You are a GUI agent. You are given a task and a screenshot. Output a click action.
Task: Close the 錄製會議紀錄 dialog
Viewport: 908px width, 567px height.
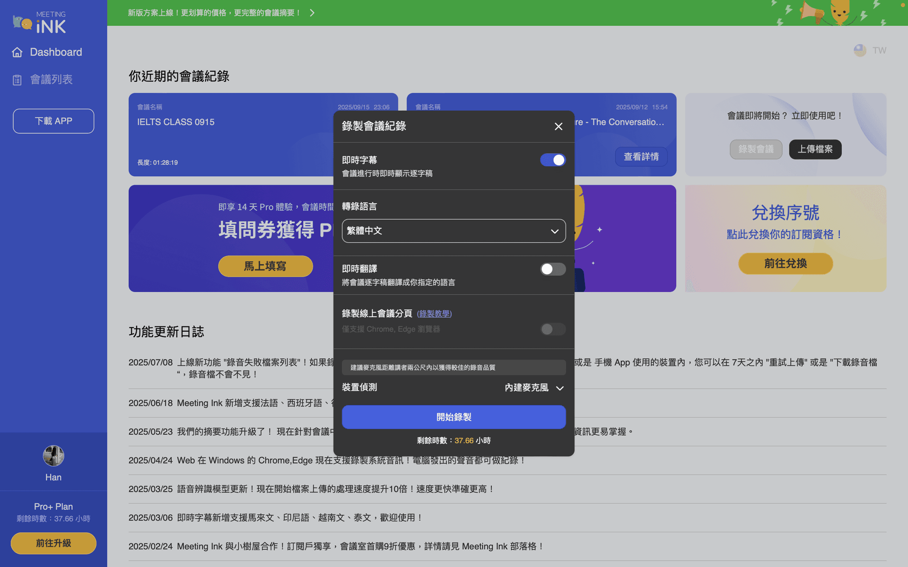pyautogui.click(x=559, y=126)
